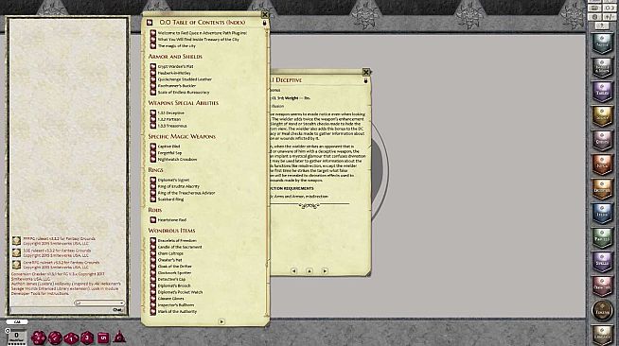Open 'Diplomat's Pocket Watch' entry
This screenshot has height=346, width=619.
point(180,292)
